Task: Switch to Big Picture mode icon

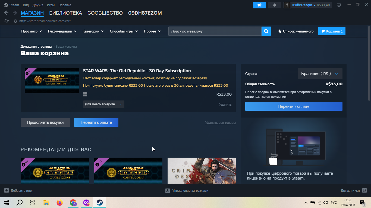Action: pos(339,5)
